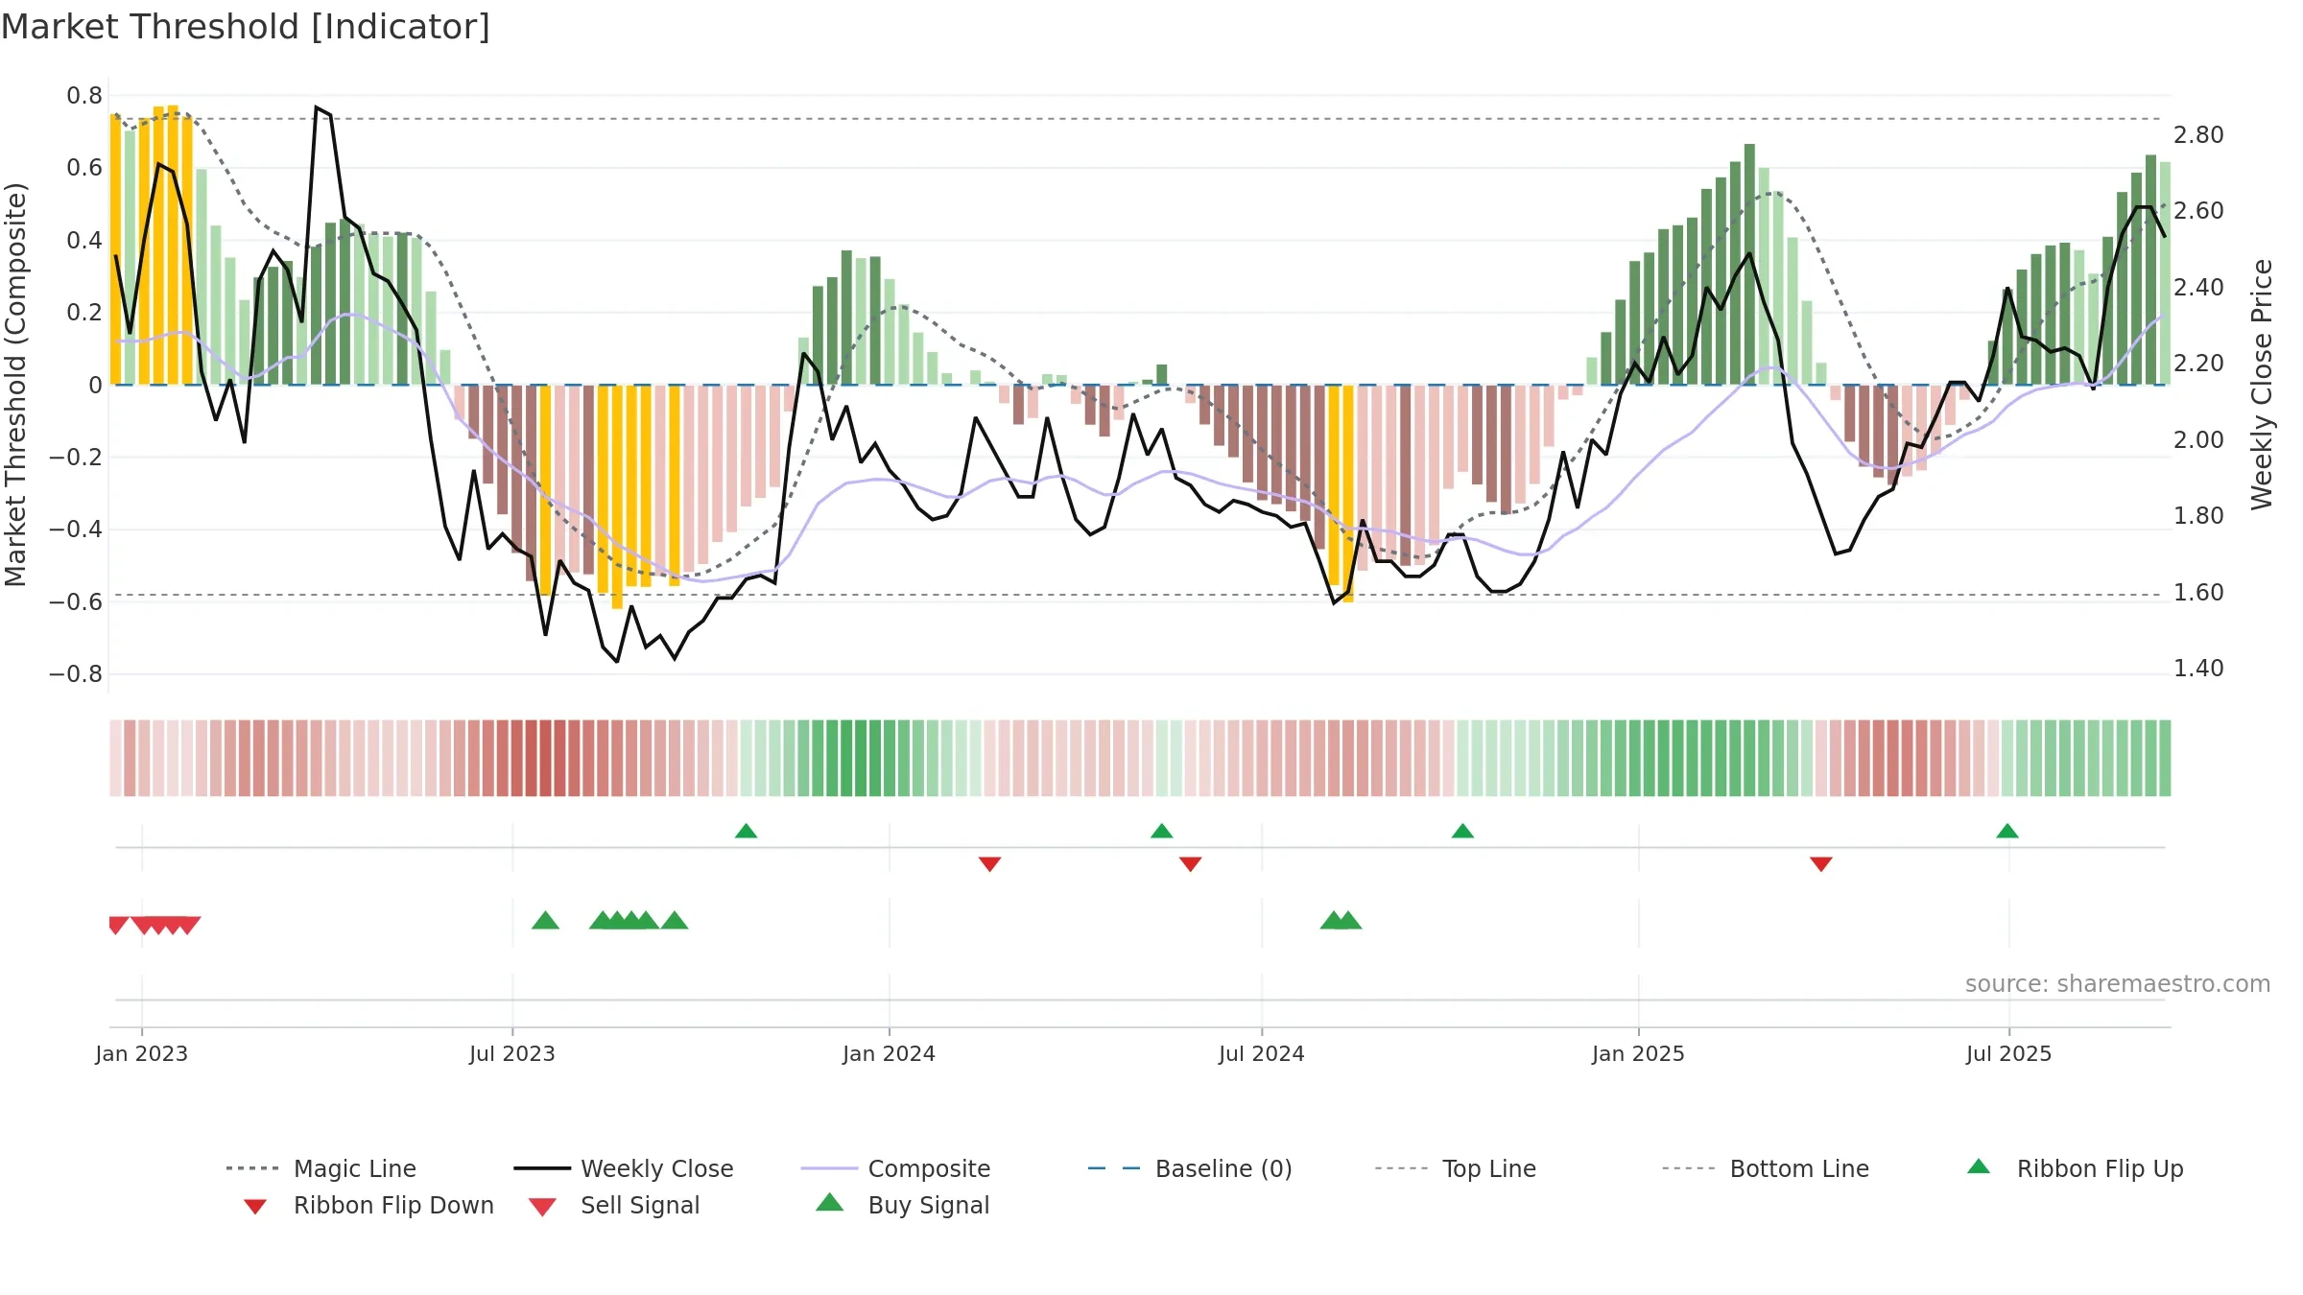Image resolution: width=2303 pixels, height=1295 pixels.
Task: Click the 2.00 price tick on right axis
Action: pyautogui.click(x=2198, y=440)
